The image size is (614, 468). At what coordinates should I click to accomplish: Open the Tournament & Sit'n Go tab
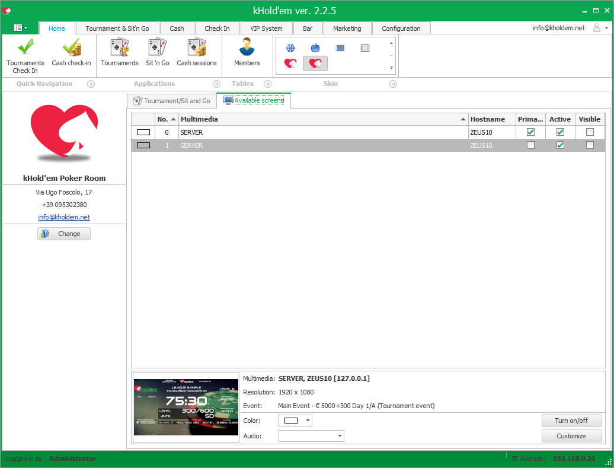117,28
